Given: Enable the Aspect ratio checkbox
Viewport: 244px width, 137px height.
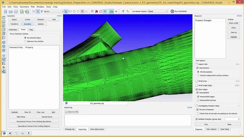Looking at the screenshot, I should point(197,64).
